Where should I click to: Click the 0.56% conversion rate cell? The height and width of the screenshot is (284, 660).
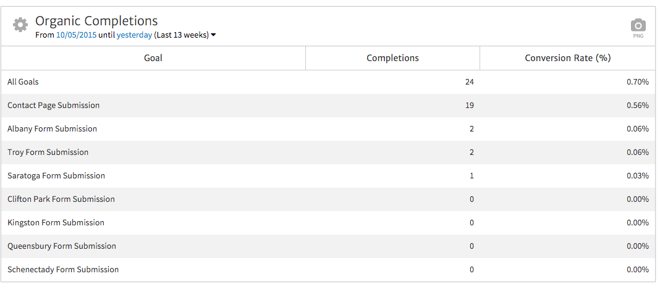637,105
